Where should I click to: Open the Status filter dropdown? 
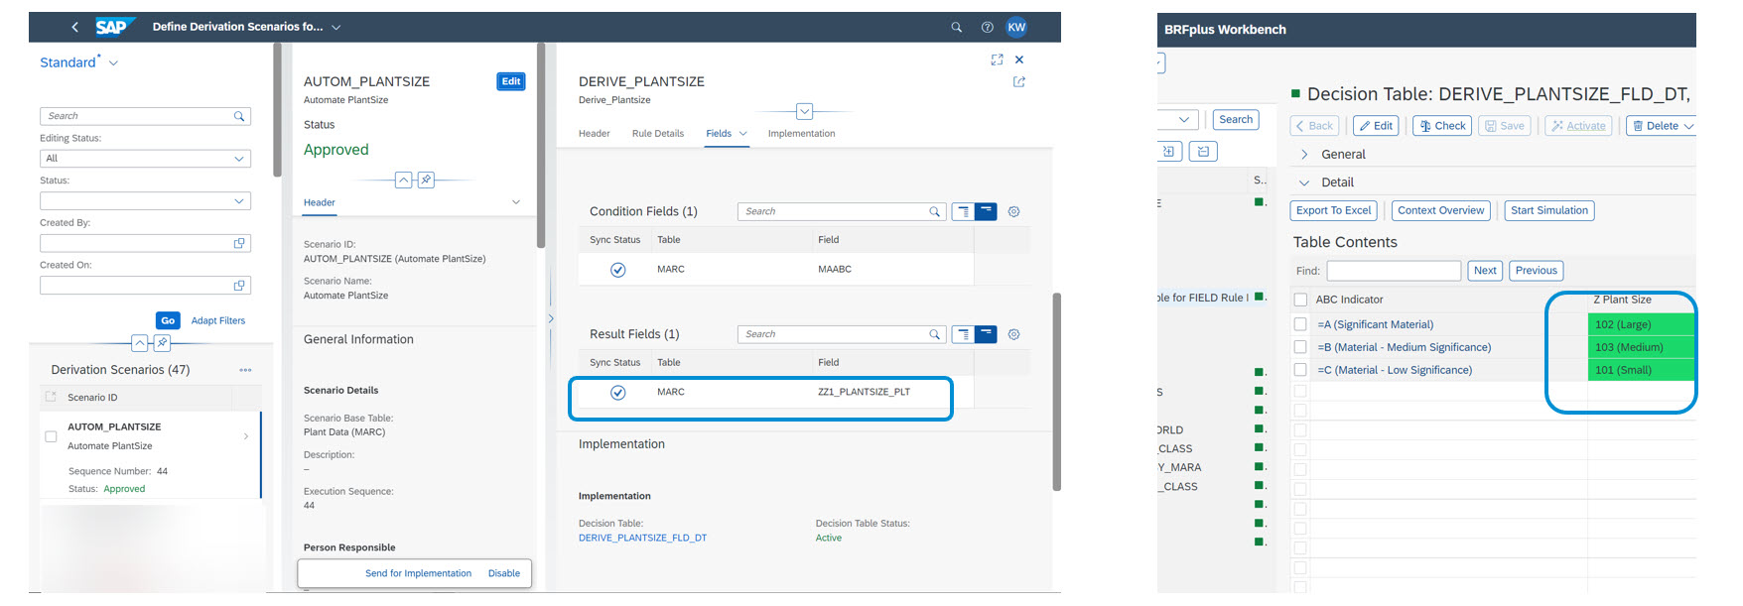tap(238, 201)
